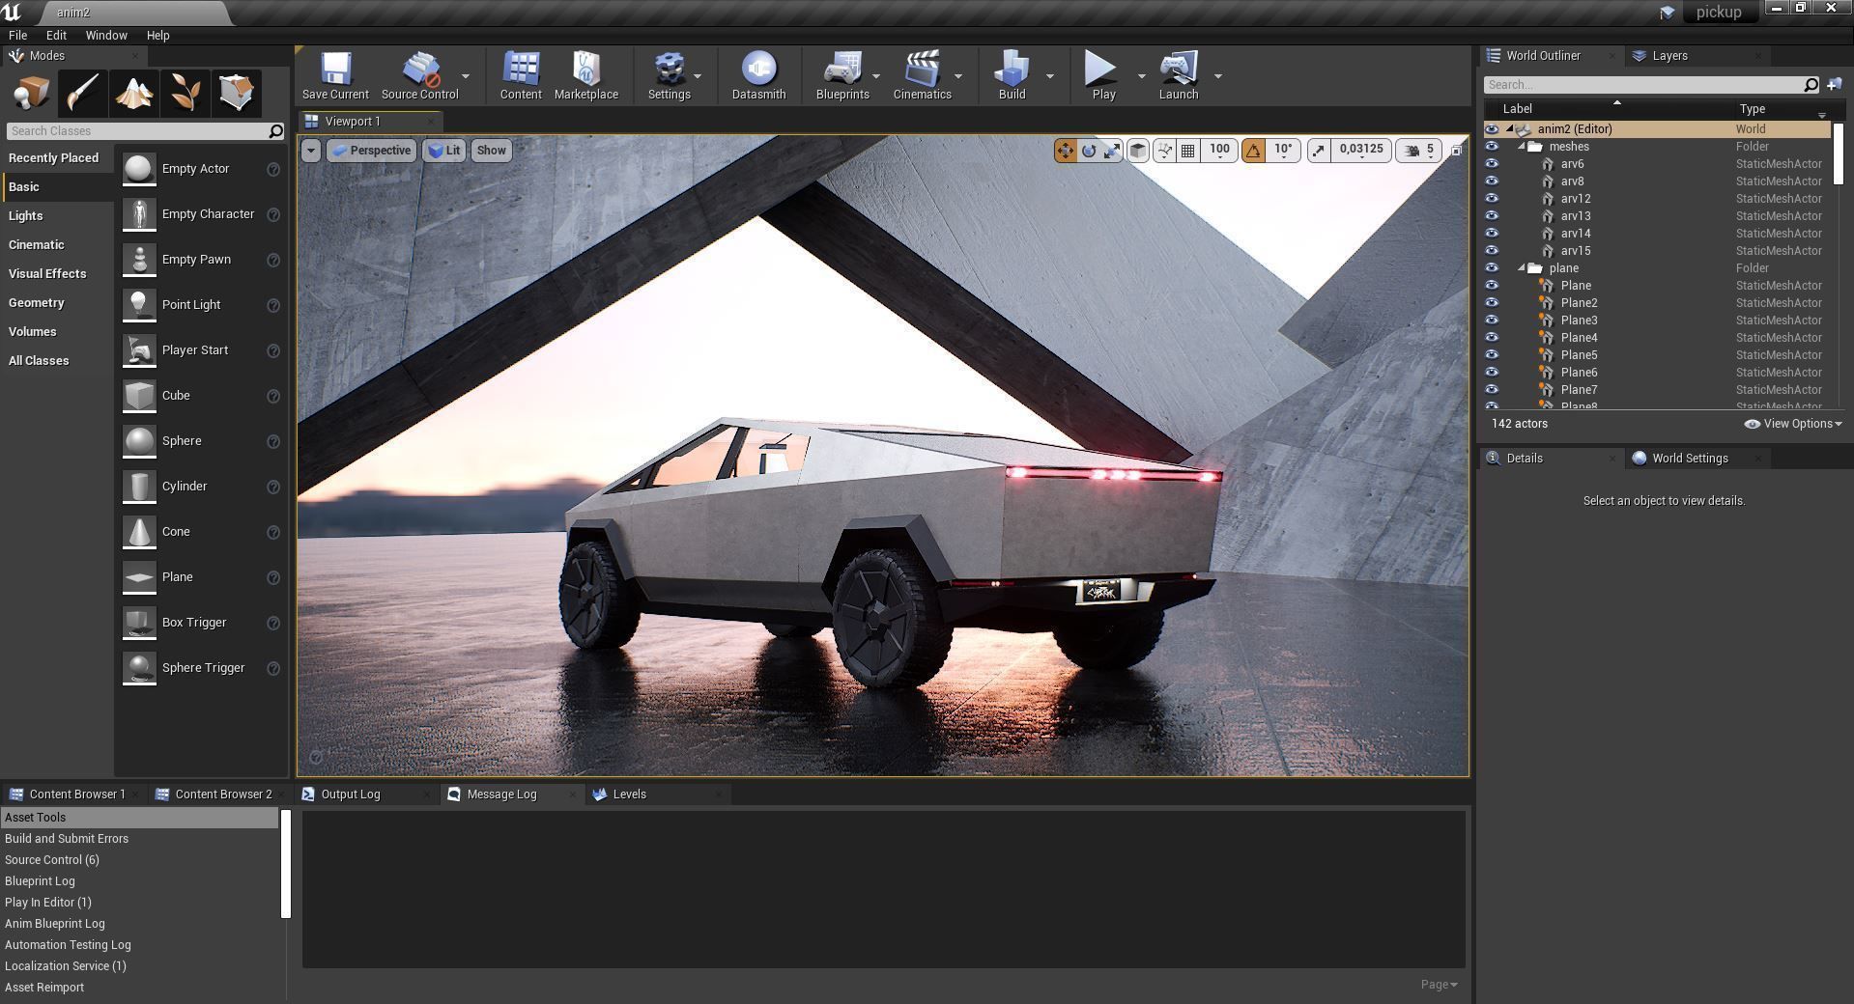Select the translate gizmo tool in viewport
The image size is (1854, 1004).
(1065, 151)
